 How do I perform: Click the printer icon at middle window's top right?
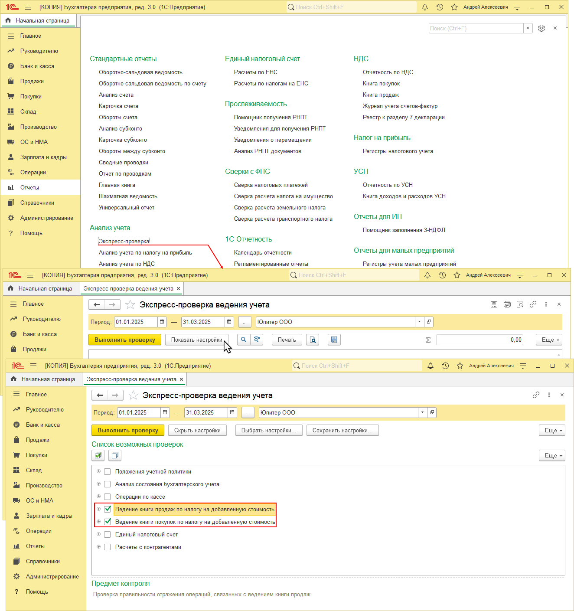click(507, 304)
